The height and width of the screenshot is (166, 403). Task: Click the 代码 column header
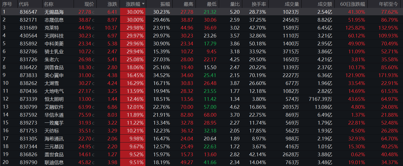coord(24,4)
